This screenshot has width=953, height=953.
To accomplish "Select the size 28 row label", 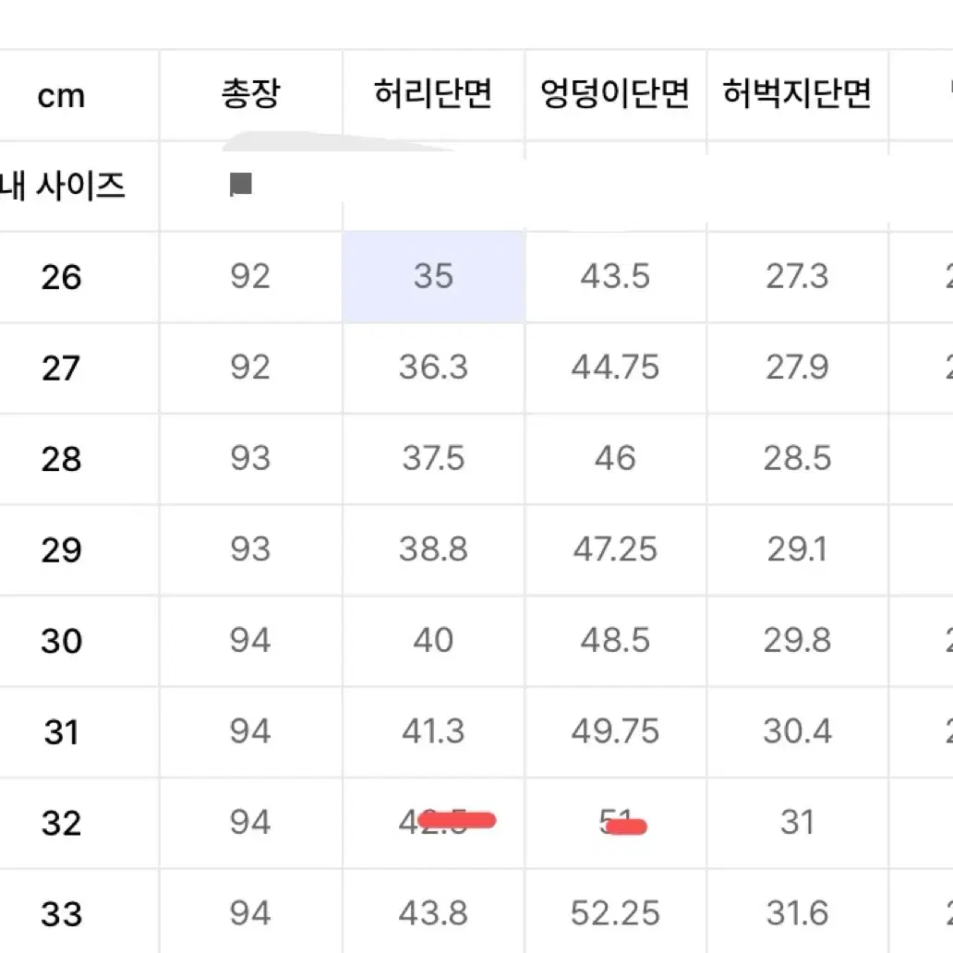I will coord(61,459).
